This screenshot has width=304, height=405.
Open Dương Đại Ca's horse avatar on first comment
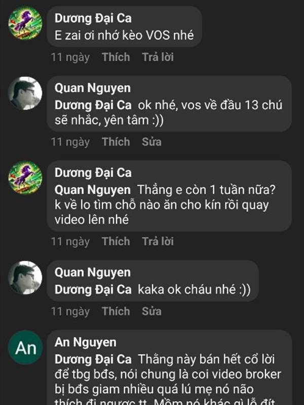pyautogui.click(x=25, y=23)
